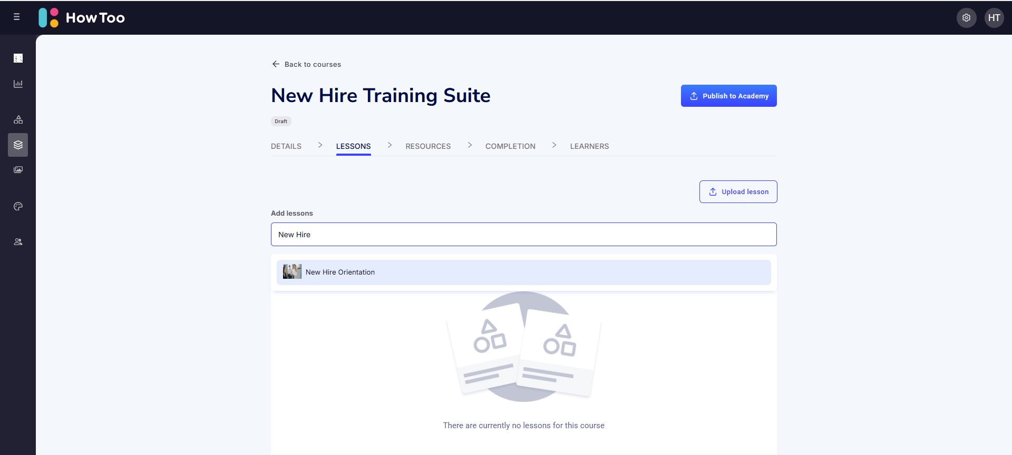This screenshot has width=1012, height=455.
Task: Click the Add lessons search field
Action: coord(523,235)
